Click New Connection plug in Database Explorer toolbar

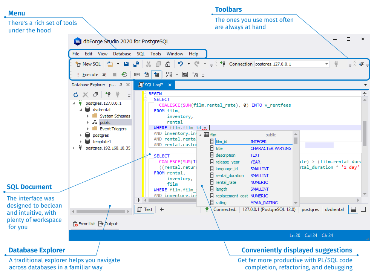coord(108,95)
